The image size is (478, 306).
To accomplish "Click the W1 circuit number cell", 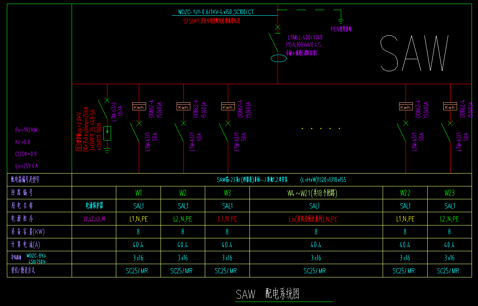I will [138, 193].
